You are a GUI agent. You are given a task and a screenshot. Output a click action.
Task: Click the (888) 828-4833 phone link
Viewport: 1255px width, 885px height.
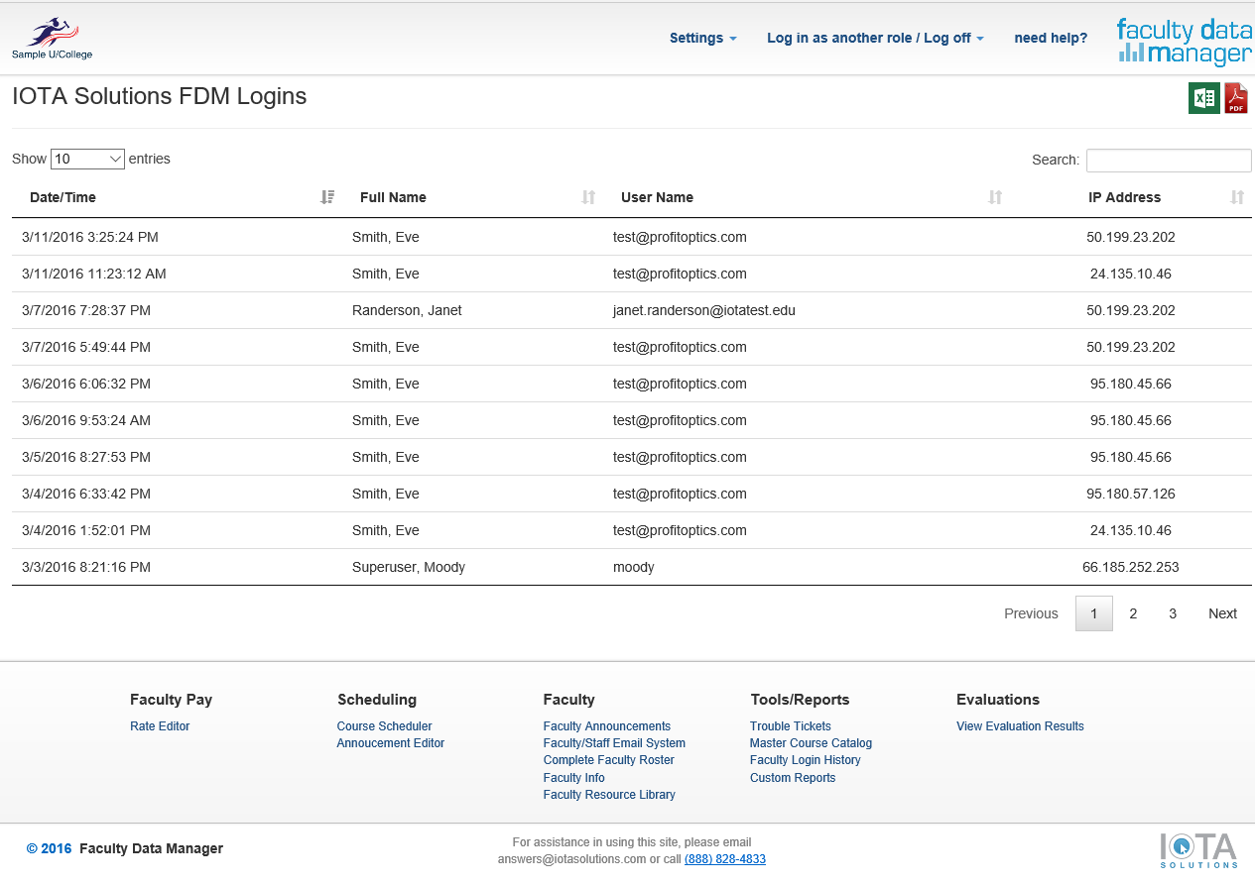click(x=725, y=859)
